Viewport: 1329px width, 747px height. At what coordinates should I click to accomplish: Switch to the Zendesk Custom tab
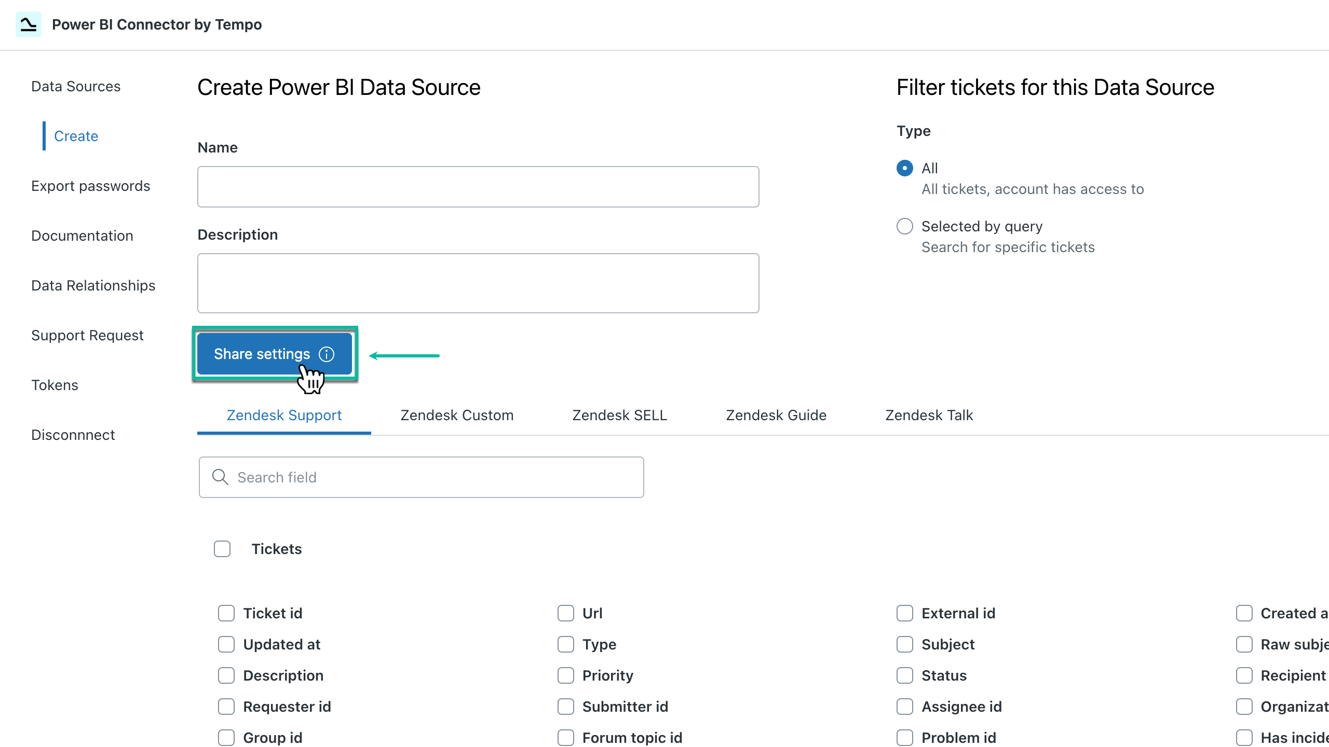click(456, 415)
